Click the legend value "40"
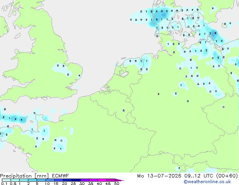239x185 pixels. pyautogui.click(x=99, y=183)
